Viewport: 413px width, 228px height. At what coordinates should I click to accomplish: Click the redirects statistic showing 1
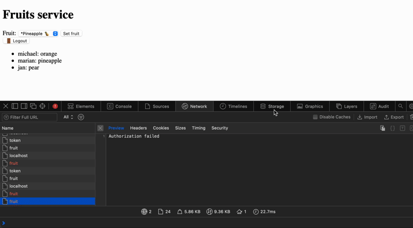pos(242,212)
